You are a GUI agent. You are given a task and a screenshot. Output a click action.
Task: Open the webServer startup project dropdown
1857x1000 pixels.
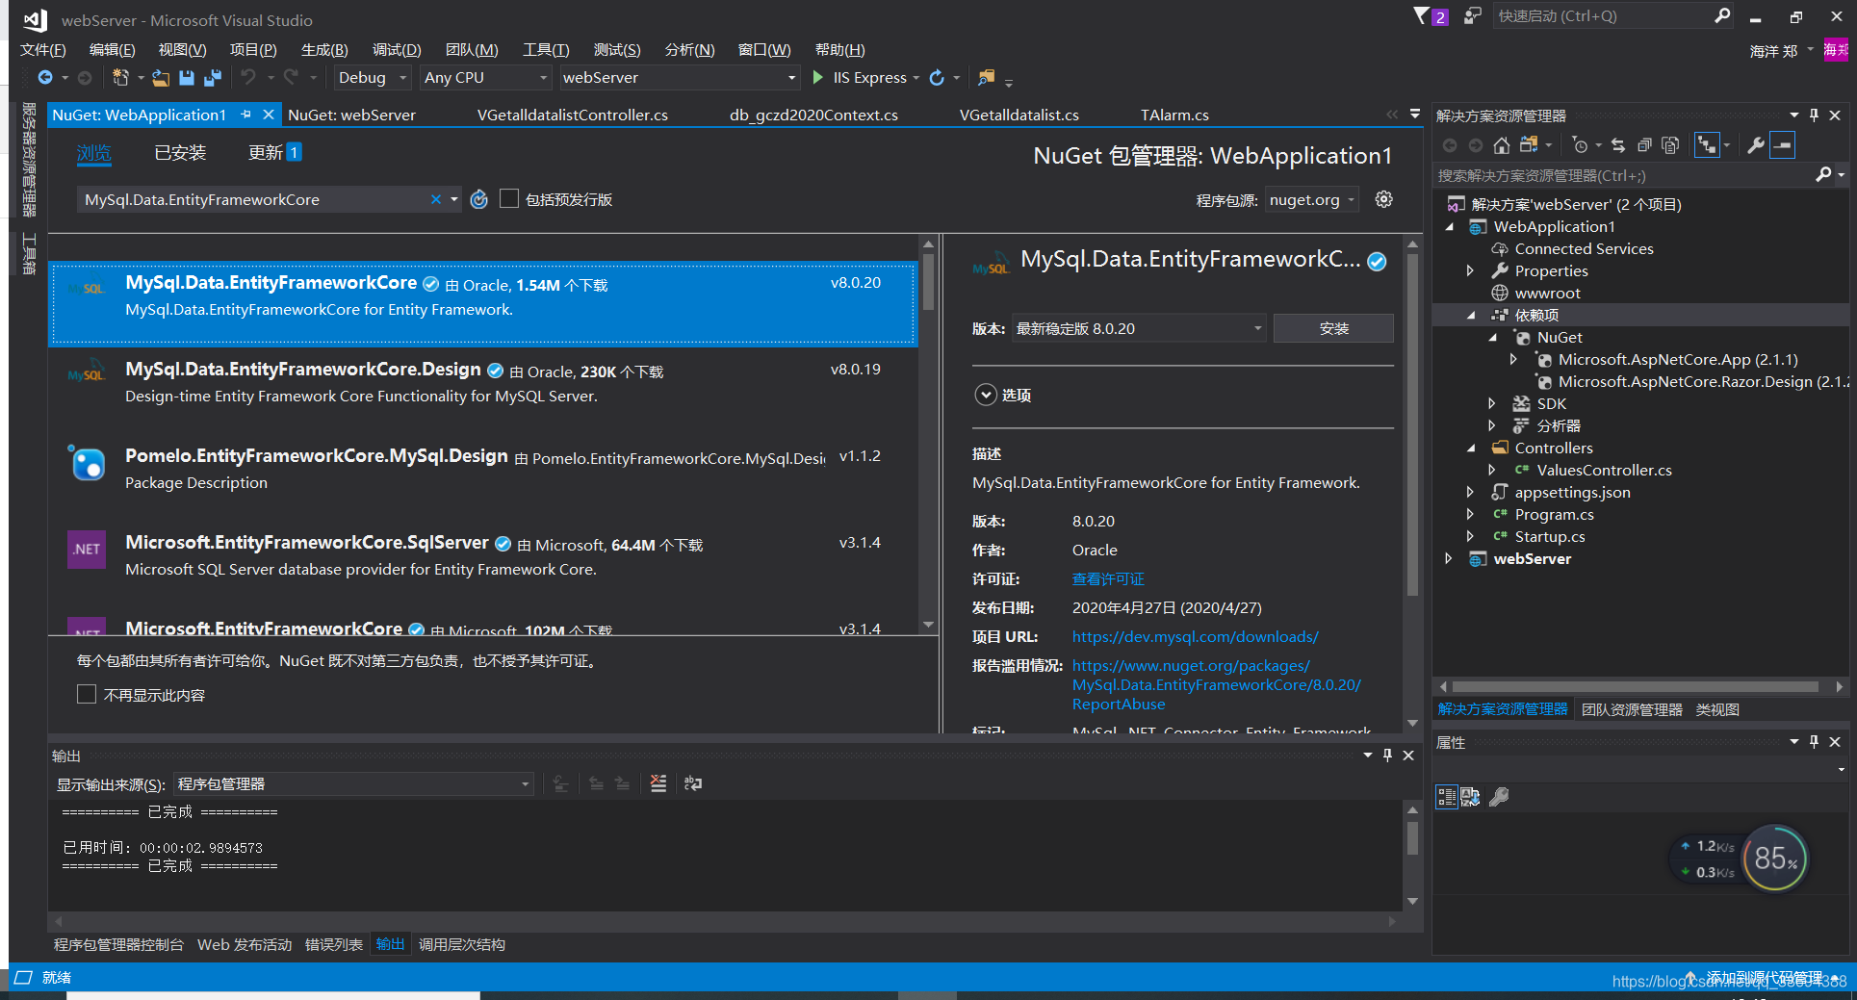click(x=679, y=78)
